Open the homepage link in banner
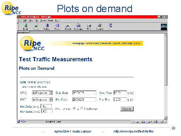Viewport: 181px width, 136px height. [78, 43]
